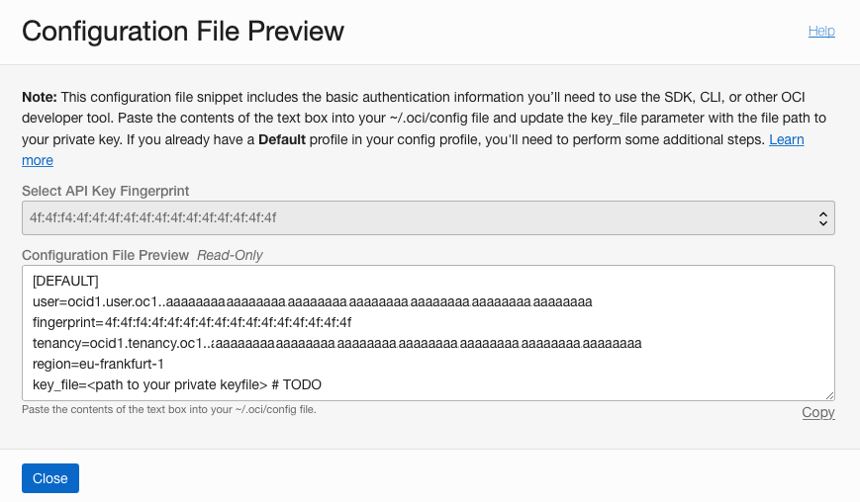Open the Help link
860x502 pixels.
pyautogui.click(x=821, y=31)
